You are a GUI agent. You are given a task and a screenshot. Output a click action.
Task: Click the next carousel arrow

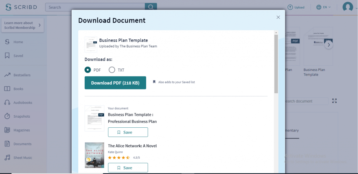(x=329, y=45)
